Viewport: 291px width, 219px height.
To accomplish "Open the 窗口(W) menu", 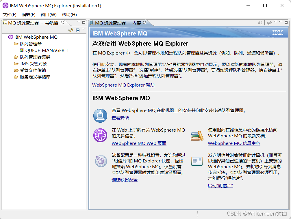I will tap(49, 15).
